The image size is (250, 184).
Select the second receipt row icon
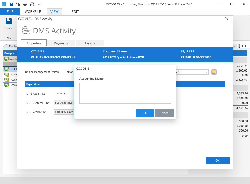click(x=7, y=74)
